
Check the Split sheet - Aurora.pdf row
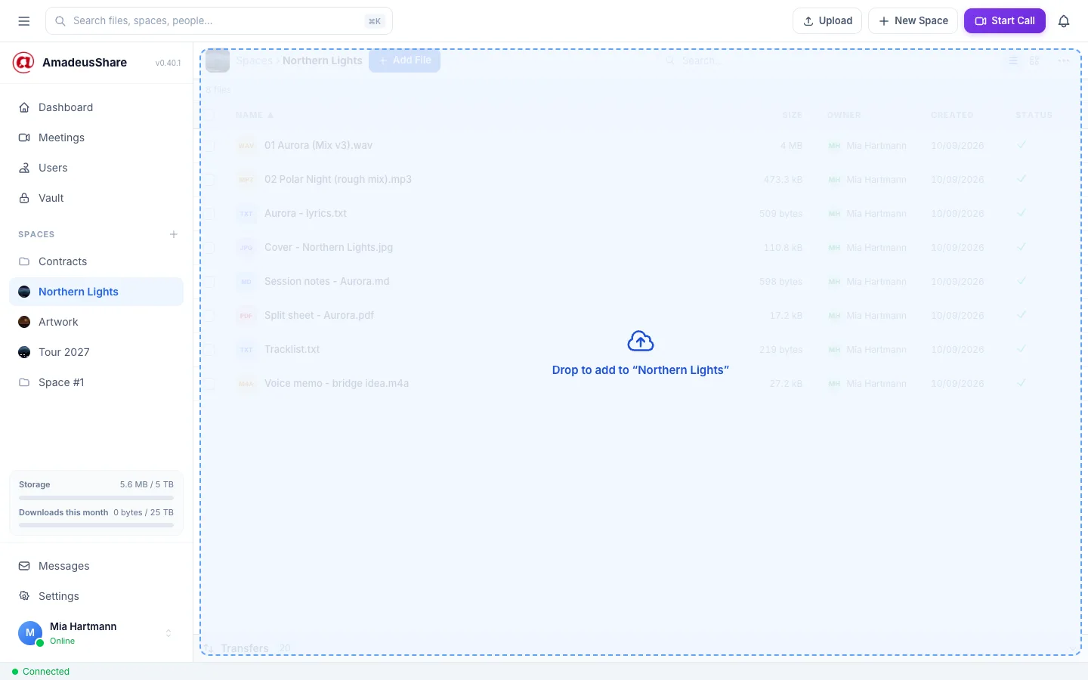[x=210, y=316]
